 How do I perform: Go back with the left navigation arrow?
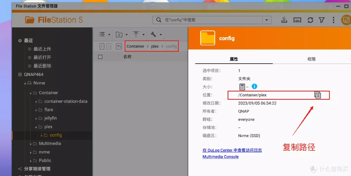[102, 46]
